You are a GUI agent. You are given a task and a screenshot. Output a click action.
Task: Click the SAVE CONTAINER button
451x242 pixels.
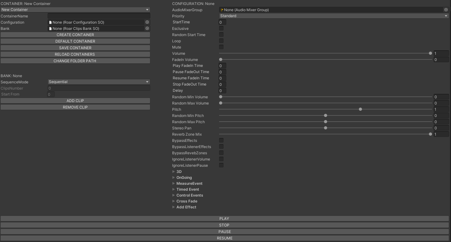point(75,48)
